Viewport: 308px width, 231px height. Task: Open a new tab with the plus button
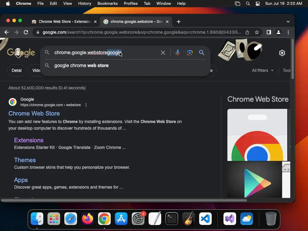(x=179, y=22)
